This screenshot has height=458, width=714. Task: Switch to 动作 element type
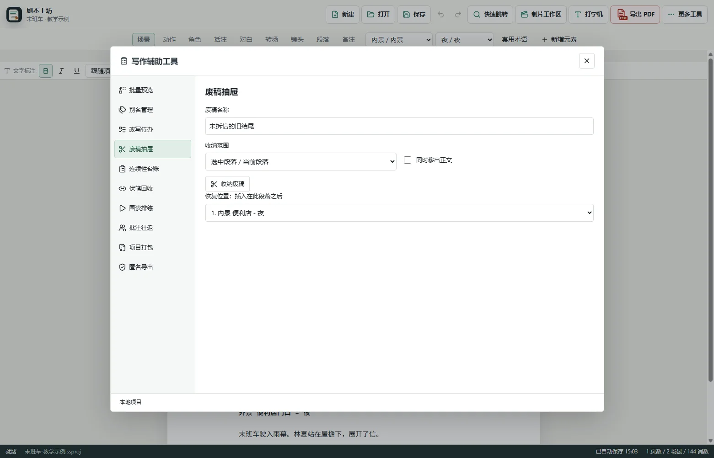coord(169,39)
